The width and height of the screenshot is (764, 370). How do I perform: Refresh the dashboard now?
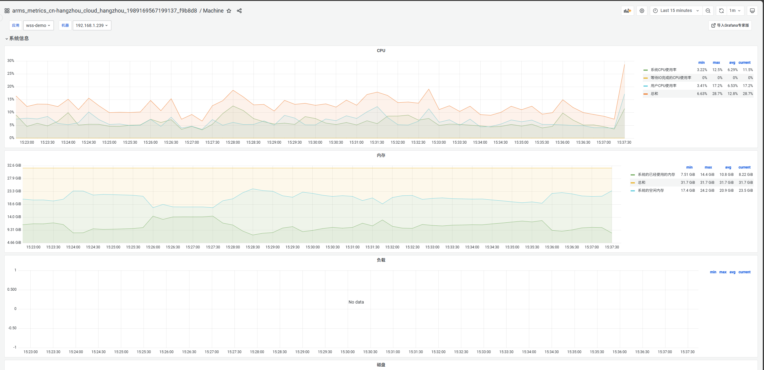[x=721, y=11]
